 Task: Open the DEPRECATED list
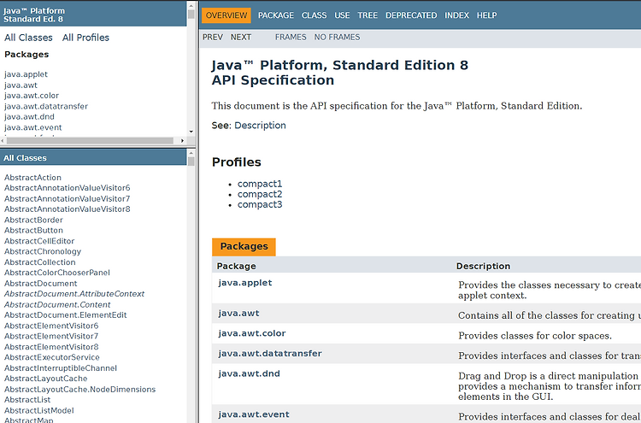tap(411, 15)
